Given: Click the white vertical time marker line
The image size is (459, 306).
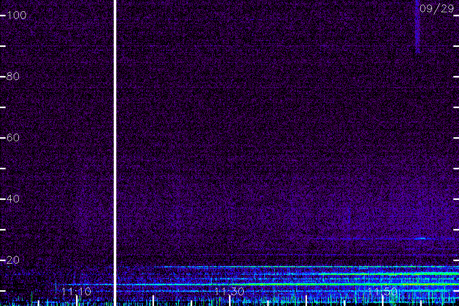Looking at the screenshot, I should point(115,153).
